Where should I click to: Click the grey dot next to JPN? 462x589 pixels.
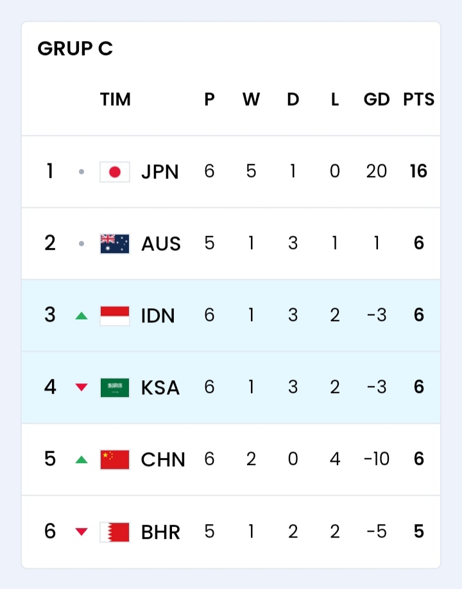tap(81, 171)
